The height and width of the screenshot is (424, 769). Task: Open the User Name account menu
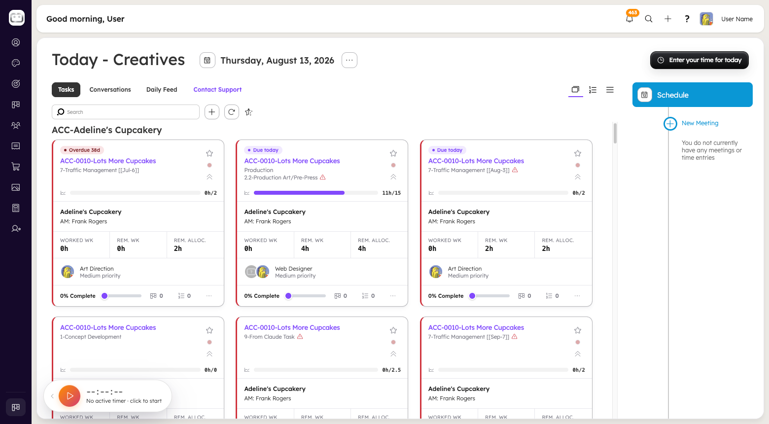click(x=737, y=19)
